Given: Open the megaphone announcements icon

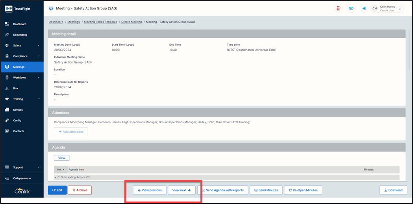Looking at the screenshot, I should pyautogui.click(x=364, y=8).
